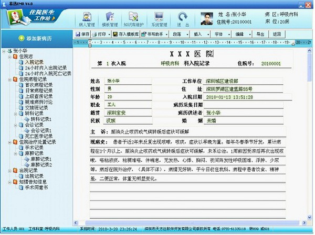Collapse the 出院记录 folder
This screenshot has width=315, height=235.
coord(9,171)
